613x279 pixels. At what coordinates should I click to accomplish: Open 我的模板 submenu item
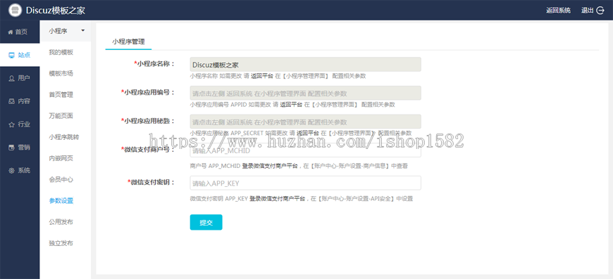(61, 52)
